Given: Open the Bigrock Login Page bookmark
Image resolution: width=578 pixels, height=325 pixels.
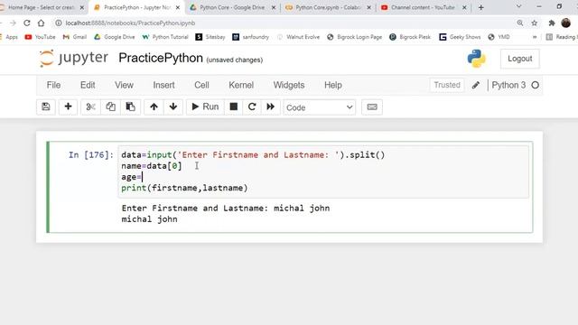Looking at the screenshot, I should 355,37.
